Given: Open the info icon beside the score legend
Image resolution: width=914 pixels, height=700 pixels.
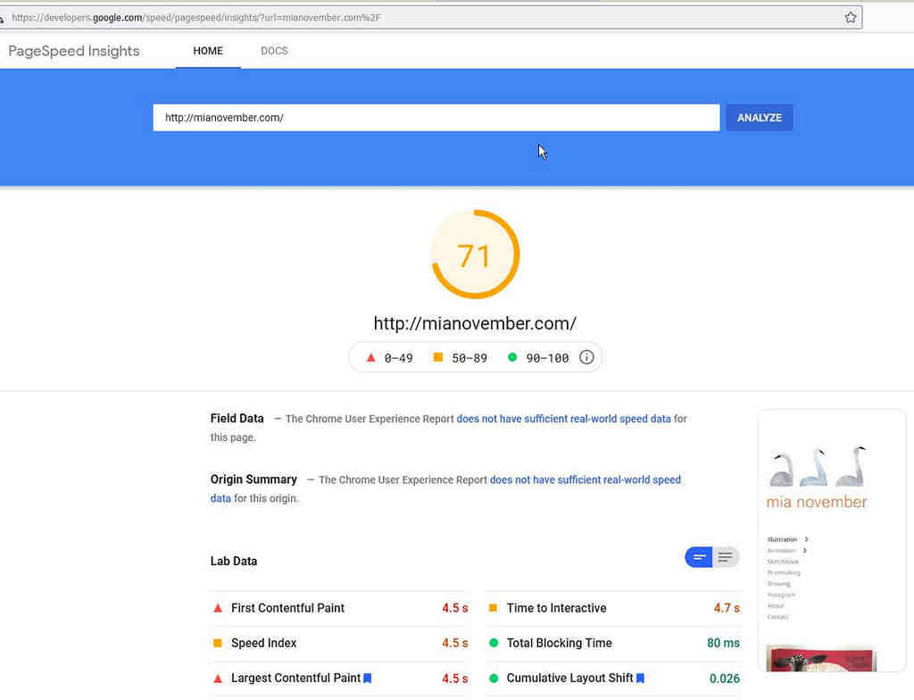Looking at the screenshot, I should pyautogui.click(x=586, y=357).
